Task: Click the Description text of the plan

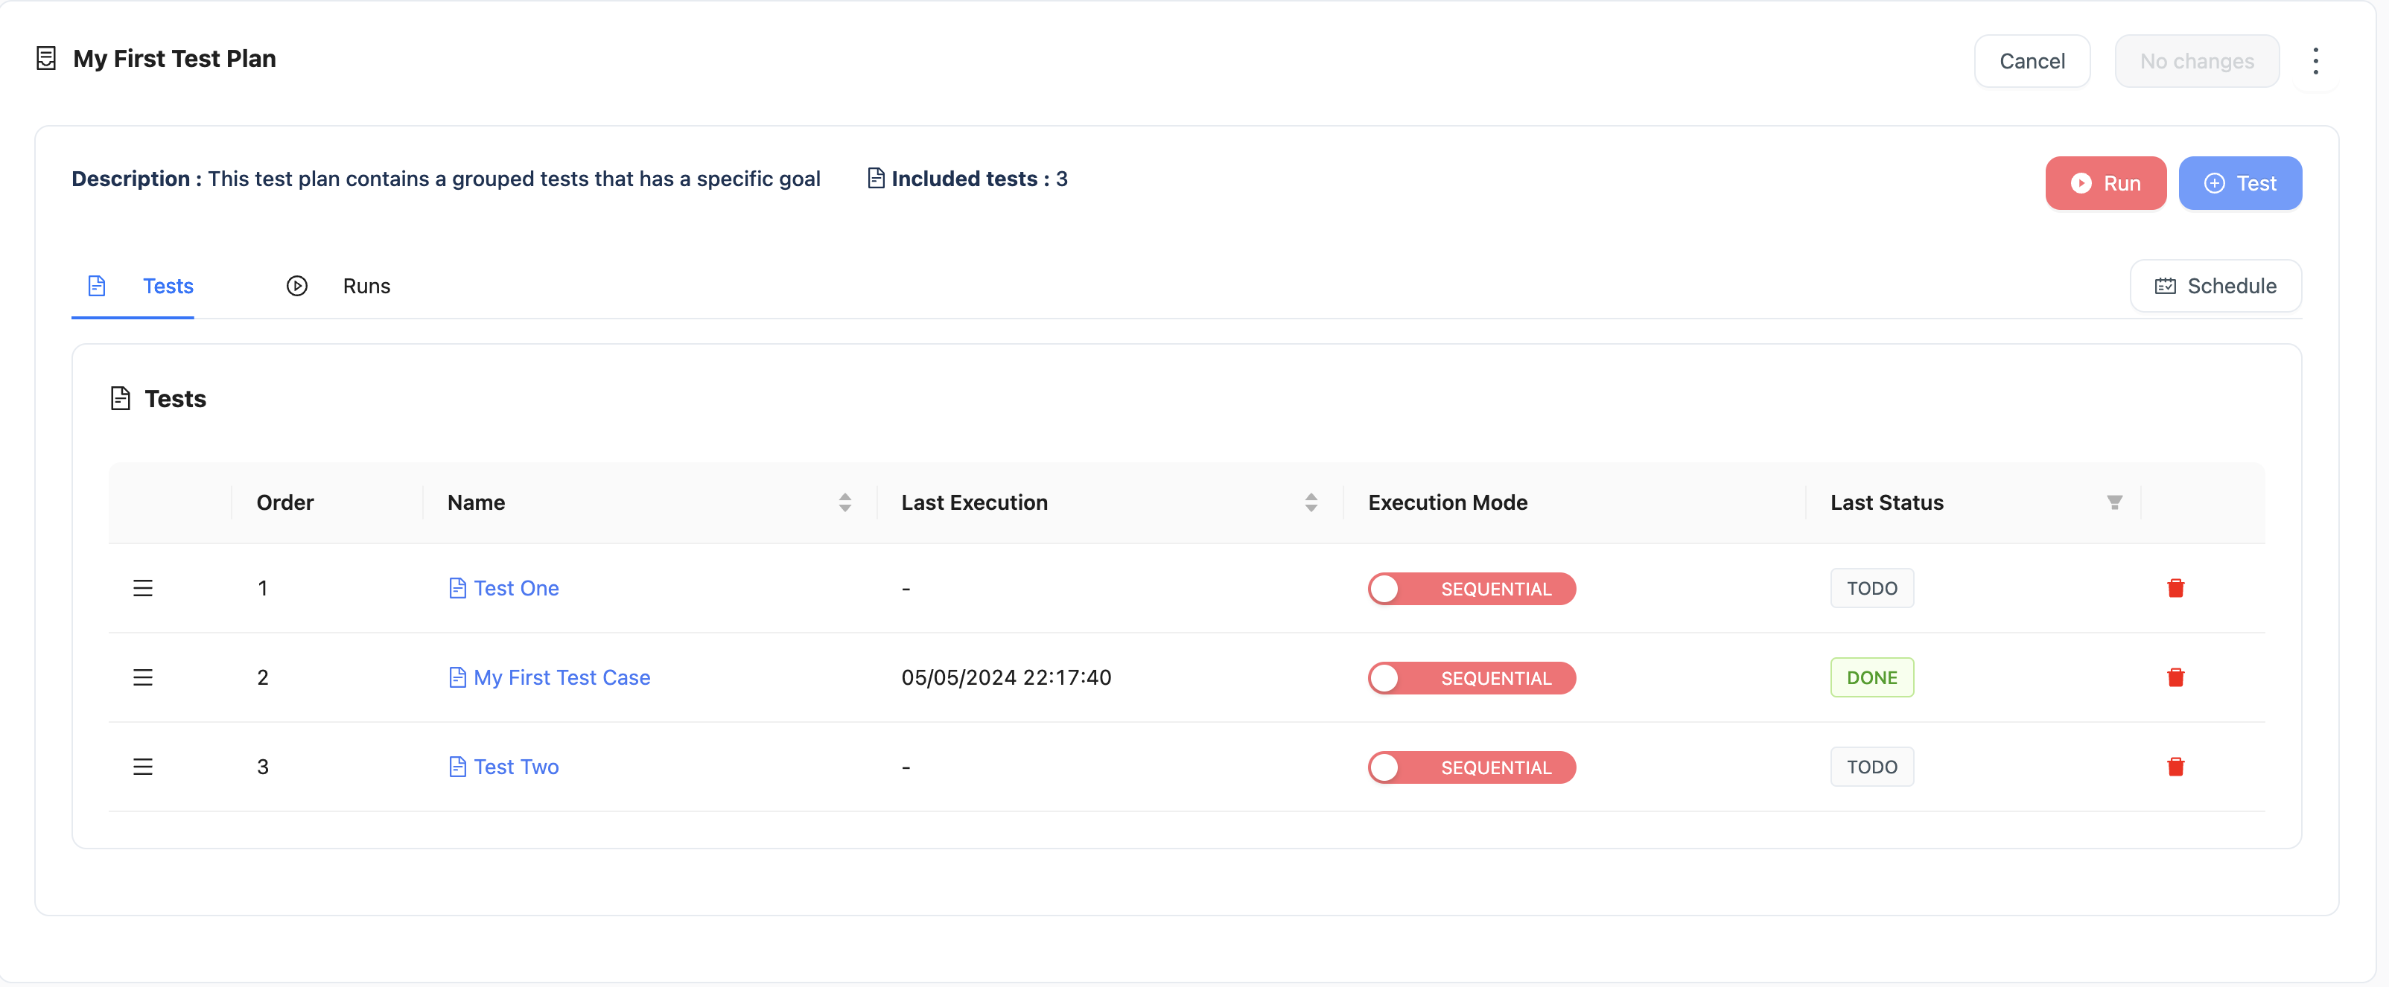Action: (x=446, y=179)
